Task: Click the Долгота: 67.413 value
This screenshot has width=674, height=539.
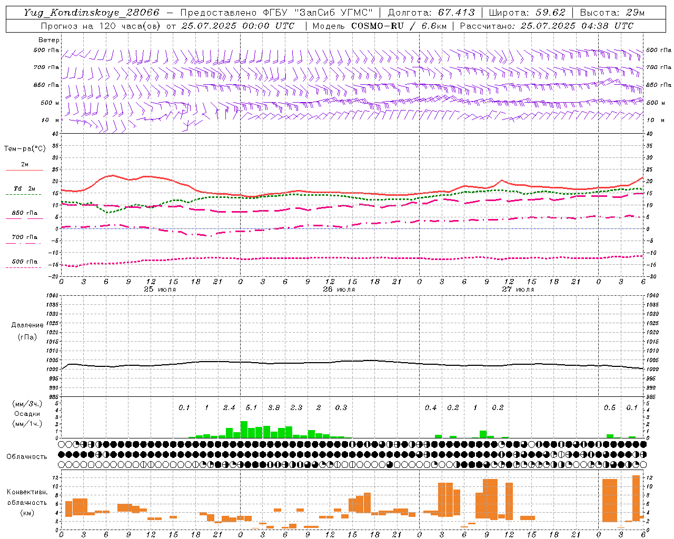Action: pos(431,13)
